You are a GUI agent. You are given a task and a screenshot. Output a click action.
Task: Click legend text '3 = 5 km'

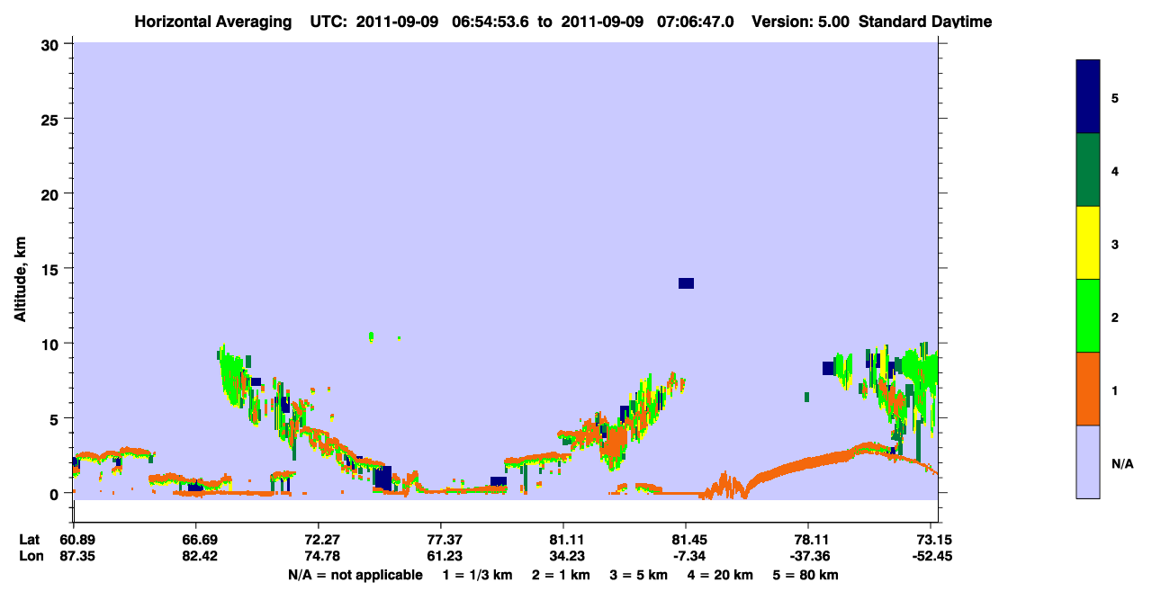coord(639,575)
